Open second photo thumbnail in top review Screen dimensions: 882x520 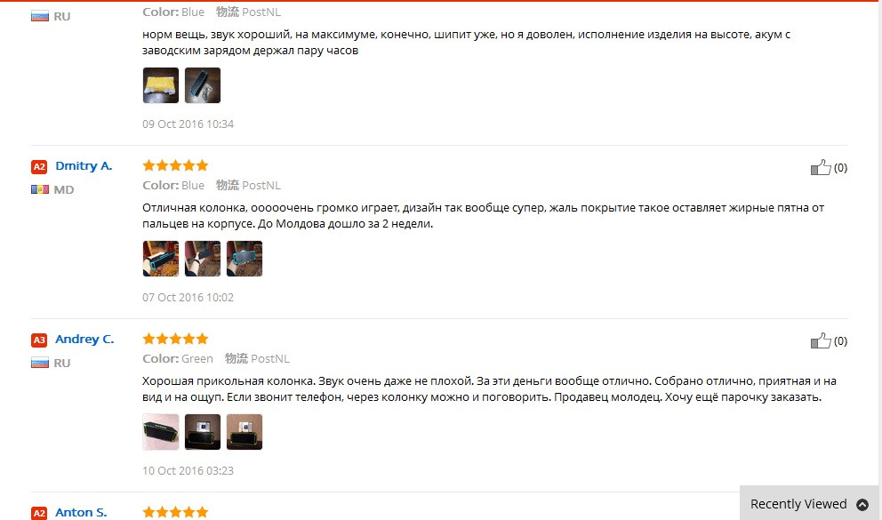203,85
